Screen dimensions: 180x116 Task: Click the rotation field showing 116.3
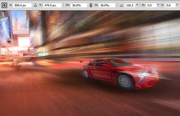point(130,5)
